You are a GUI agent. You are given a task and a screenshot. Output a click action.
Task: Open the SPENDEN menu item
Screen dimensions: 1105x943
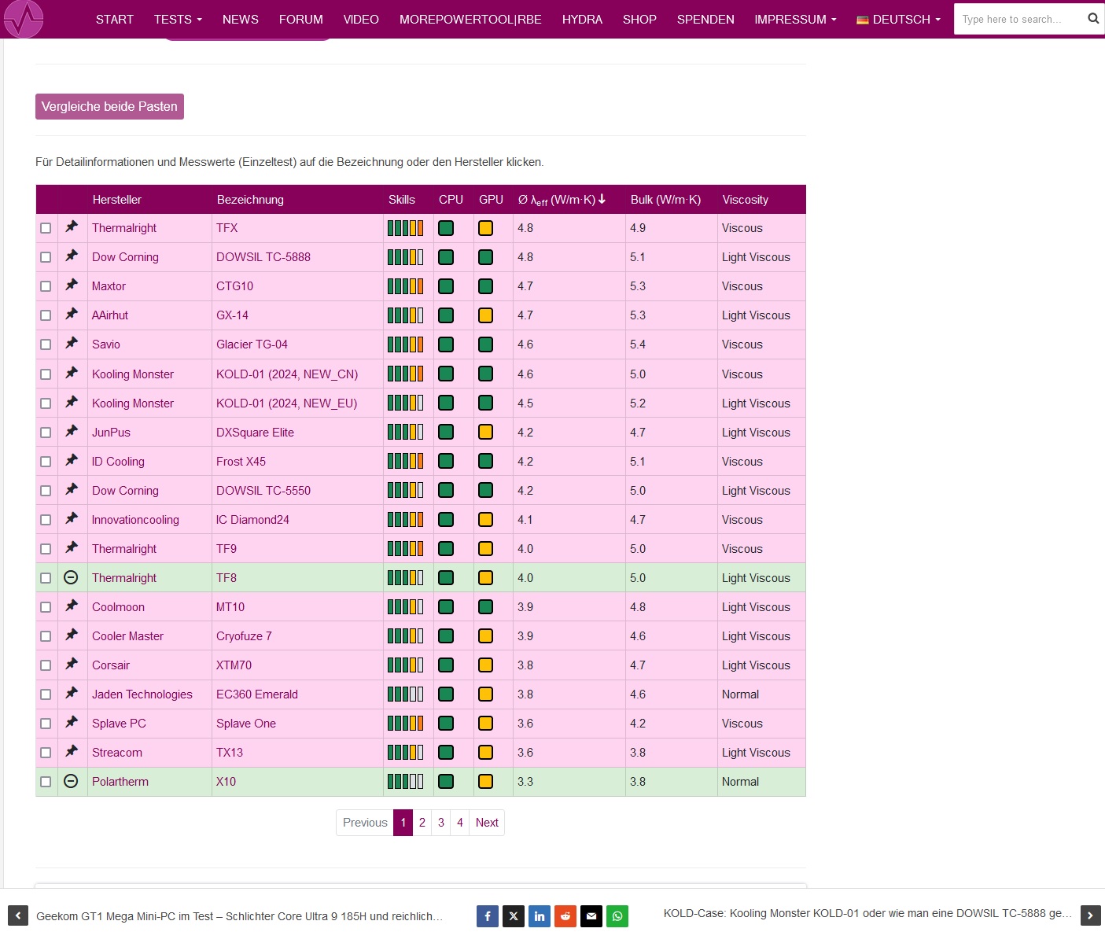point(705,19)
